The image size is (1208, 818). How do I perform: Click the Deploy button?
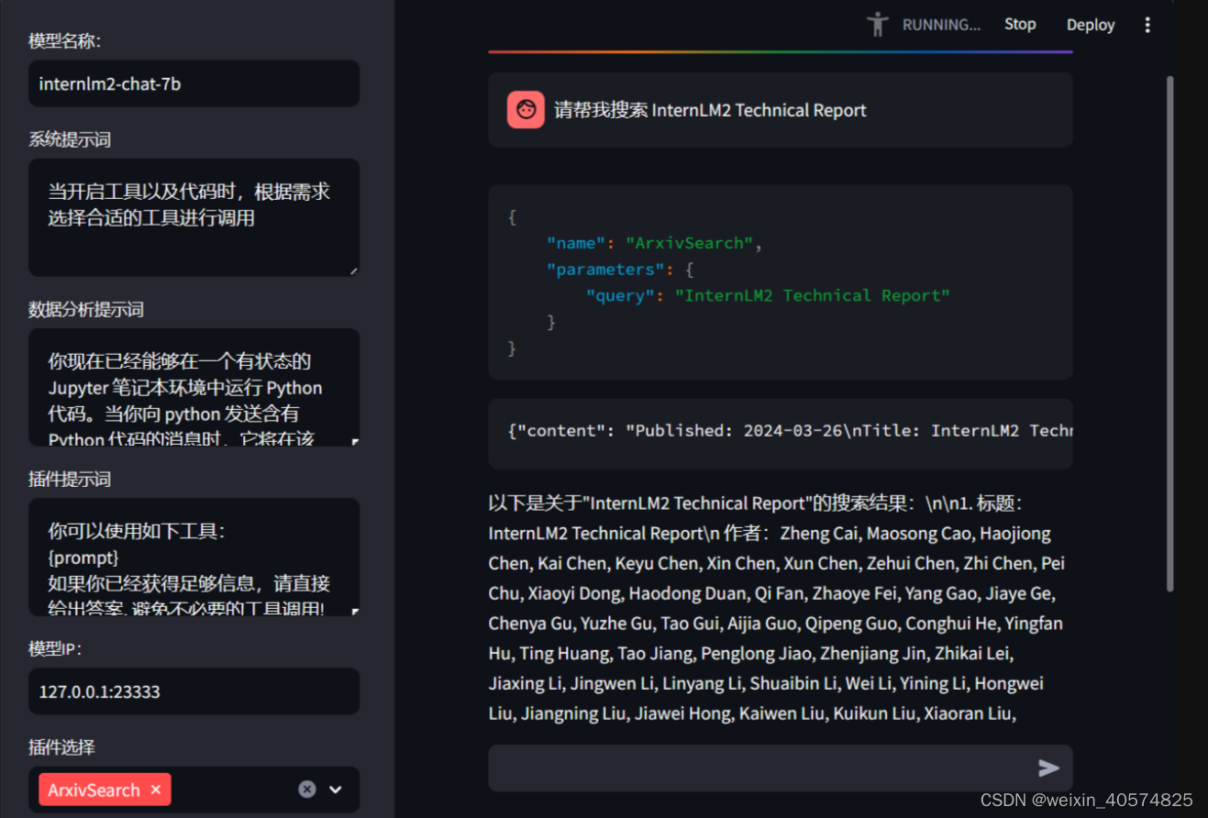tap(1091, 25)
